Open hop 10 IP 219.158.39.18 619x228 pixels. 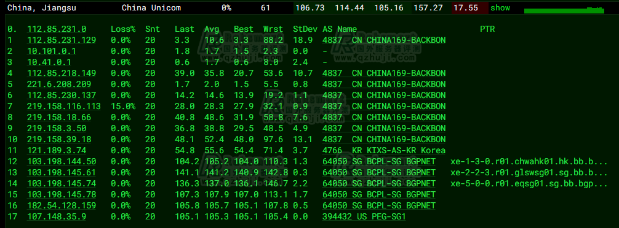pos(59,139)
